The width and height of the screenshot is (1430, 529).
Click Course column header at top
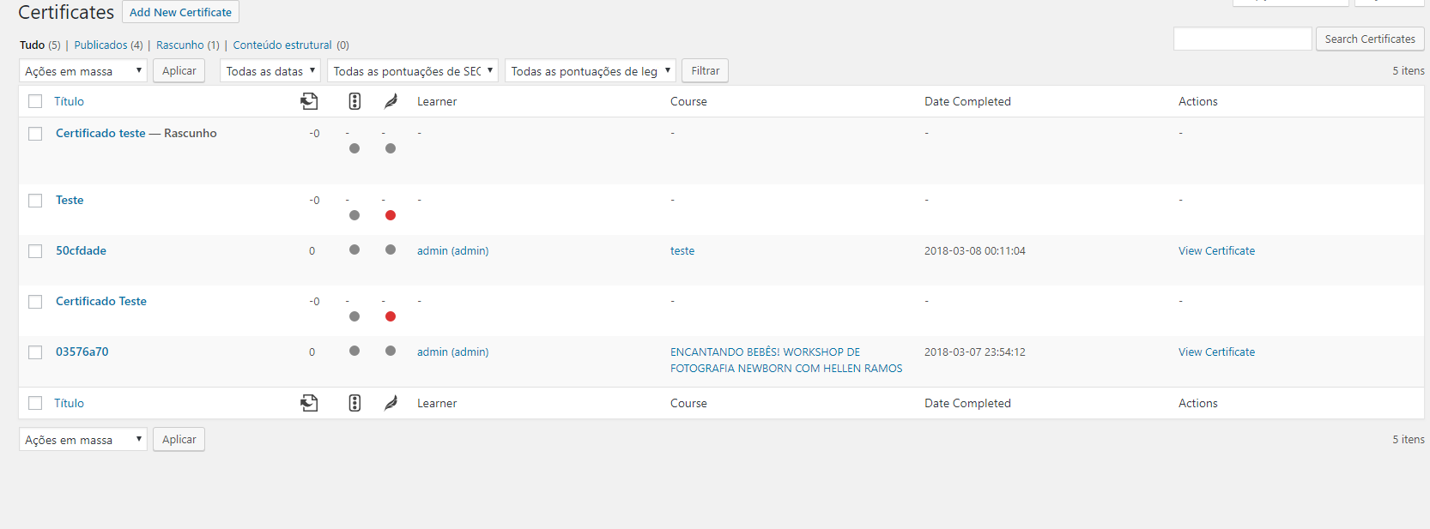click(x=688, y=101)
